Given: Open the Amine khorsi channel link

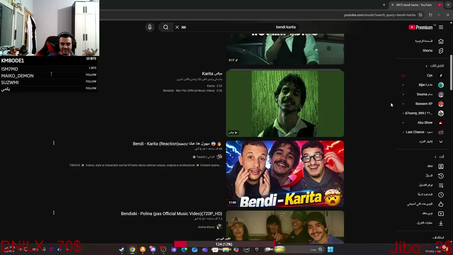Looking at the screenshot, I should coord(206,227).
